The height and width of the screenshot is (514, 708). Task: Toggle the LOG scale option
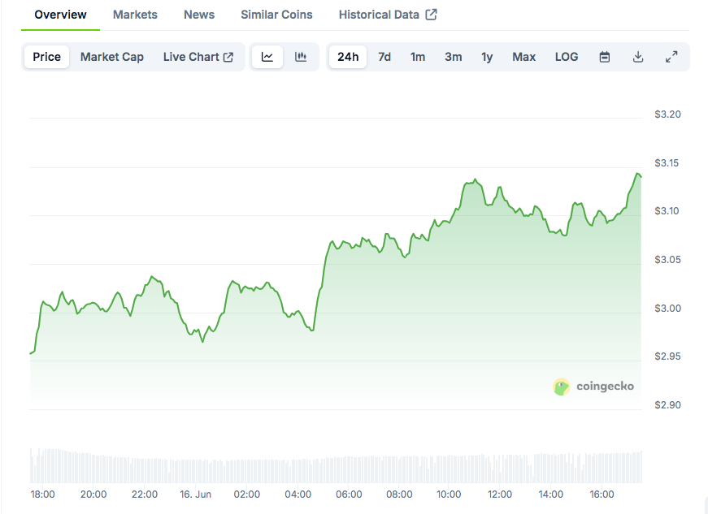[567, 57]
